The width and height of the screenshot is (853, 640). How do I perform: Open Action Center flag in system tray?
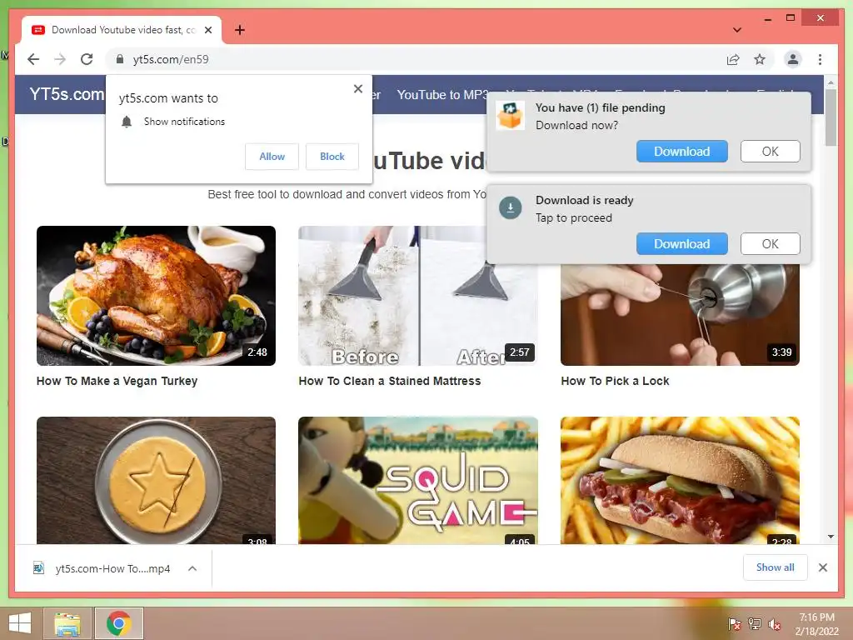click(734, 624)
